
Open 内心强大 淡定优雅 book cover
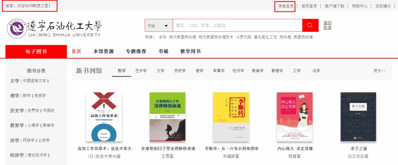click(x=295, y=117)
